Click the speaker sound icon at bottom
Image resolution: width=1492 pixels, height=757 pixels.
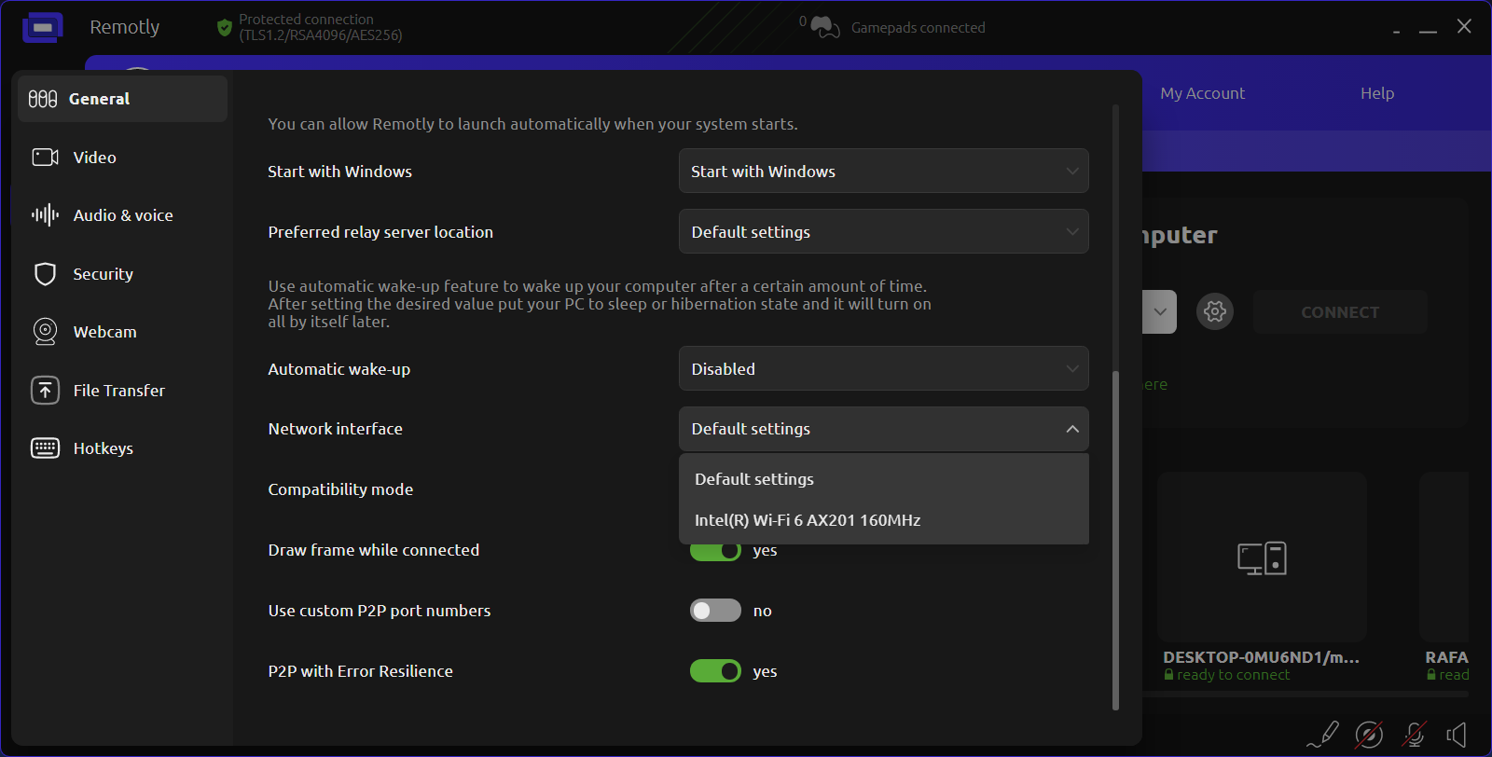coord(1457,735)
